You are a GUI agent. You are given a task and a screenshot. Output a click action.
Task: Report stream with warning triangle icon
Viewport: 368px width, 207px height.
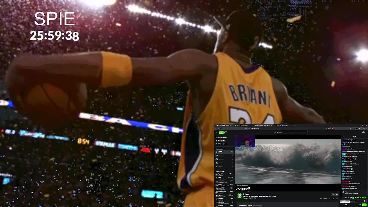[x=333, y=199]
